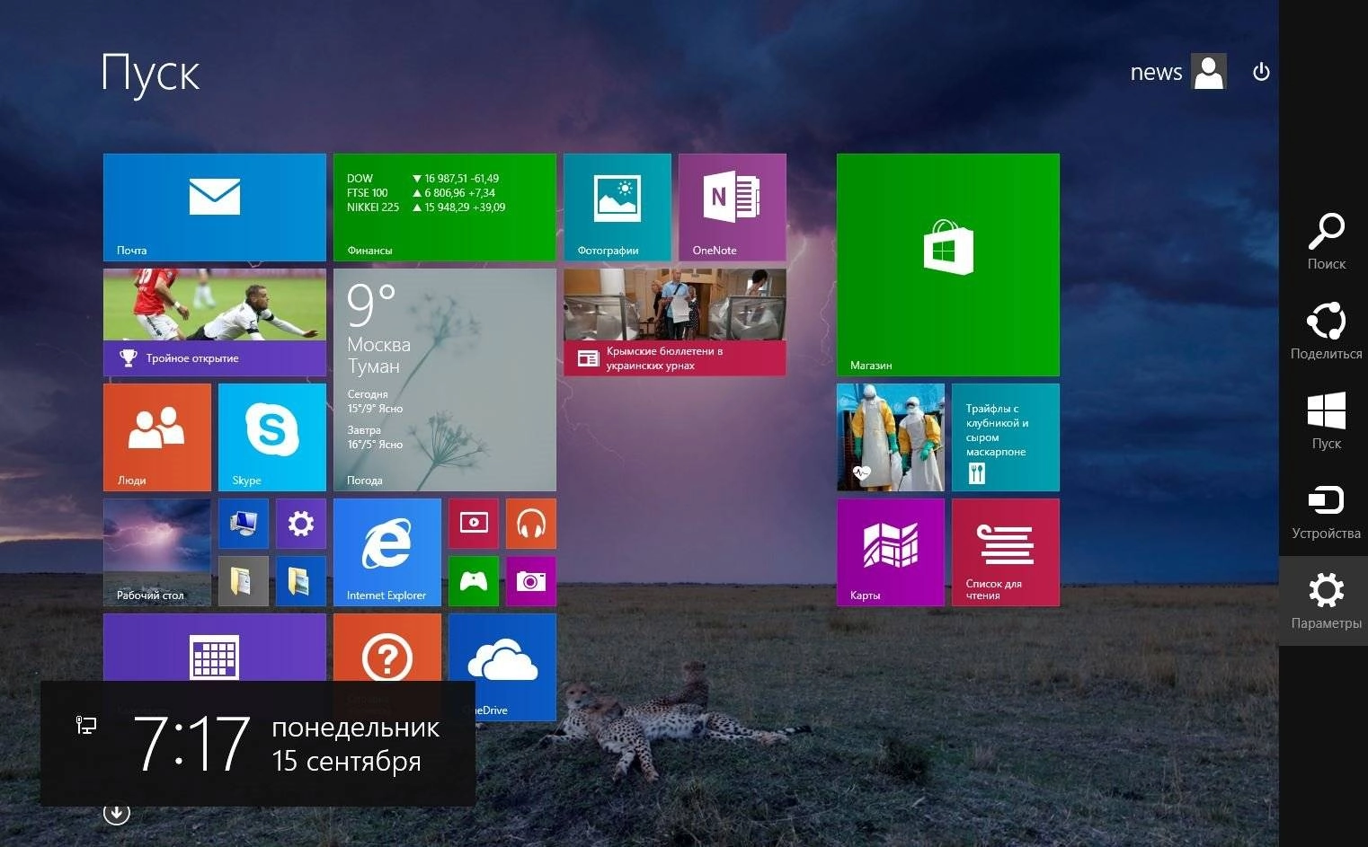Click the Share (Поделиться) charm
The width and height of the screenshot is (1368, 847).
1326,331
